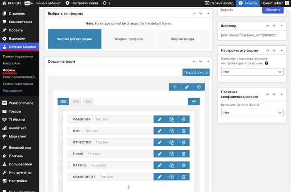This screenshot has width=291, height=192.
Task: Open the Настроить эту форму dropdown set to Нет
Action: pos(252,72)
